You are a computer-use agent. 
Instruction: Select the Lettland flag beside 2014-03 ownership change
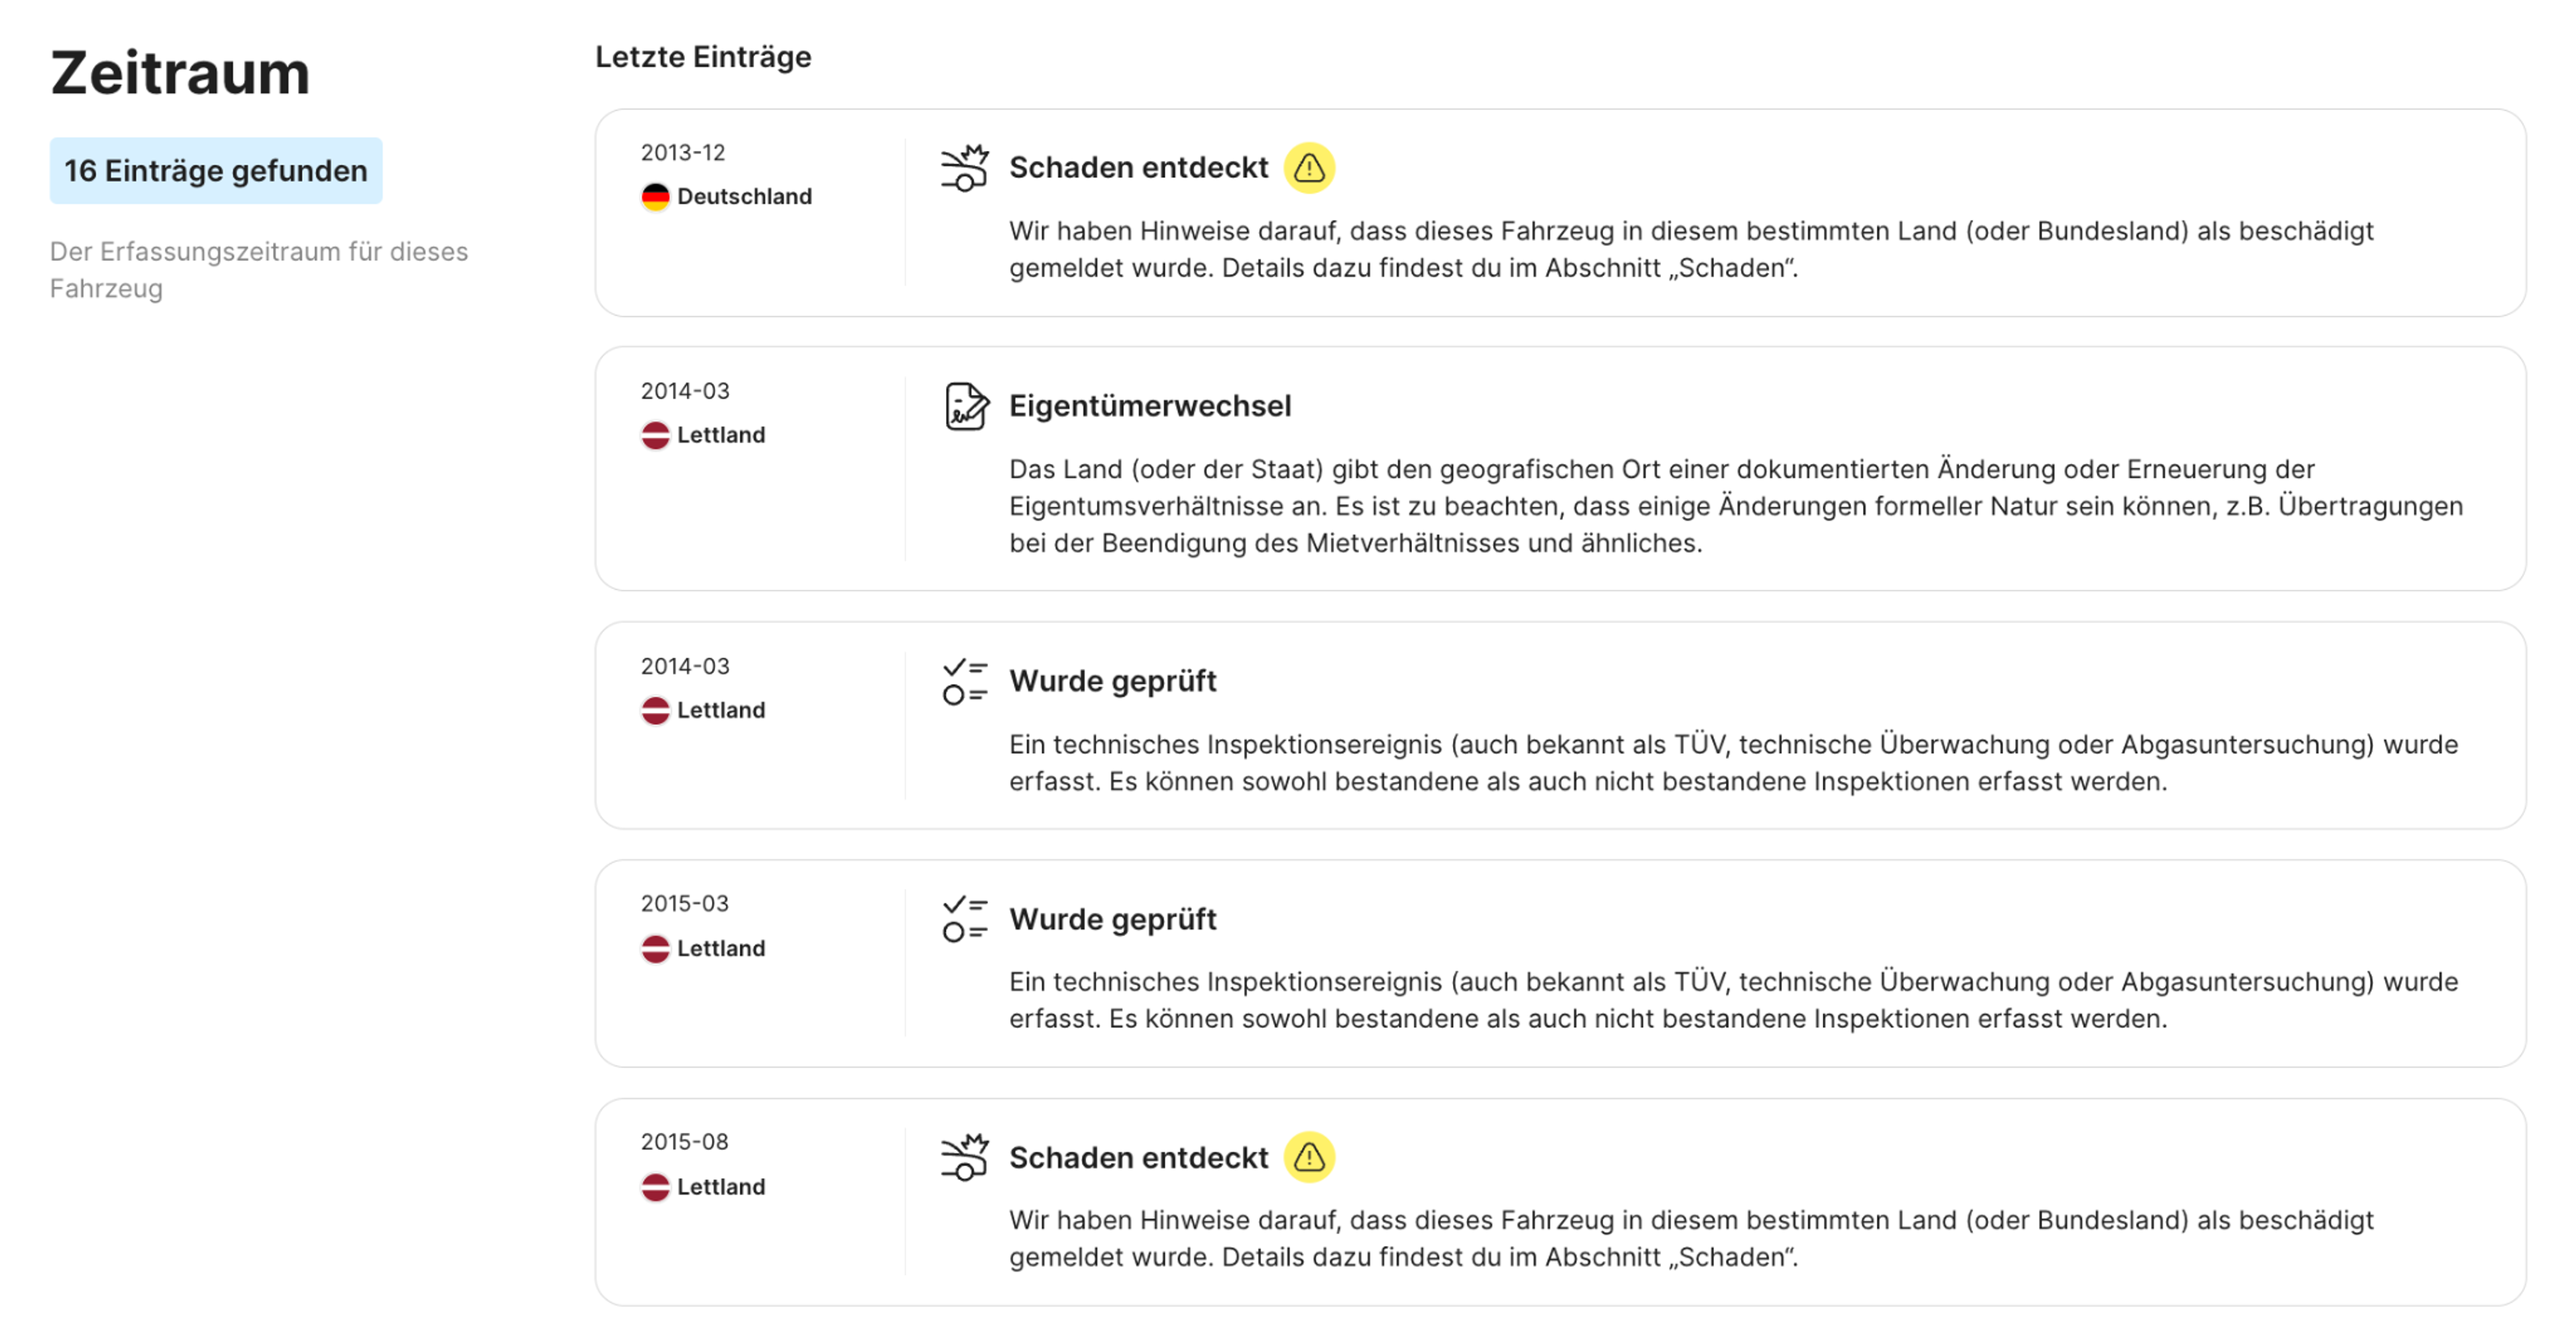(655, 435)
